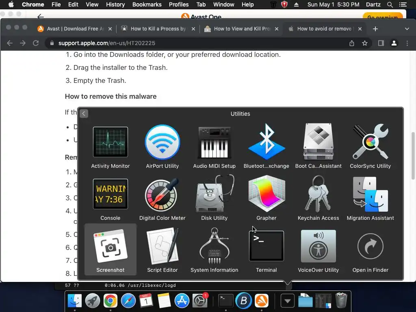Image resolution: width=416 pixels, height=312 pixels.
Task: Open the Profiles menu
Action: (179, 4)
